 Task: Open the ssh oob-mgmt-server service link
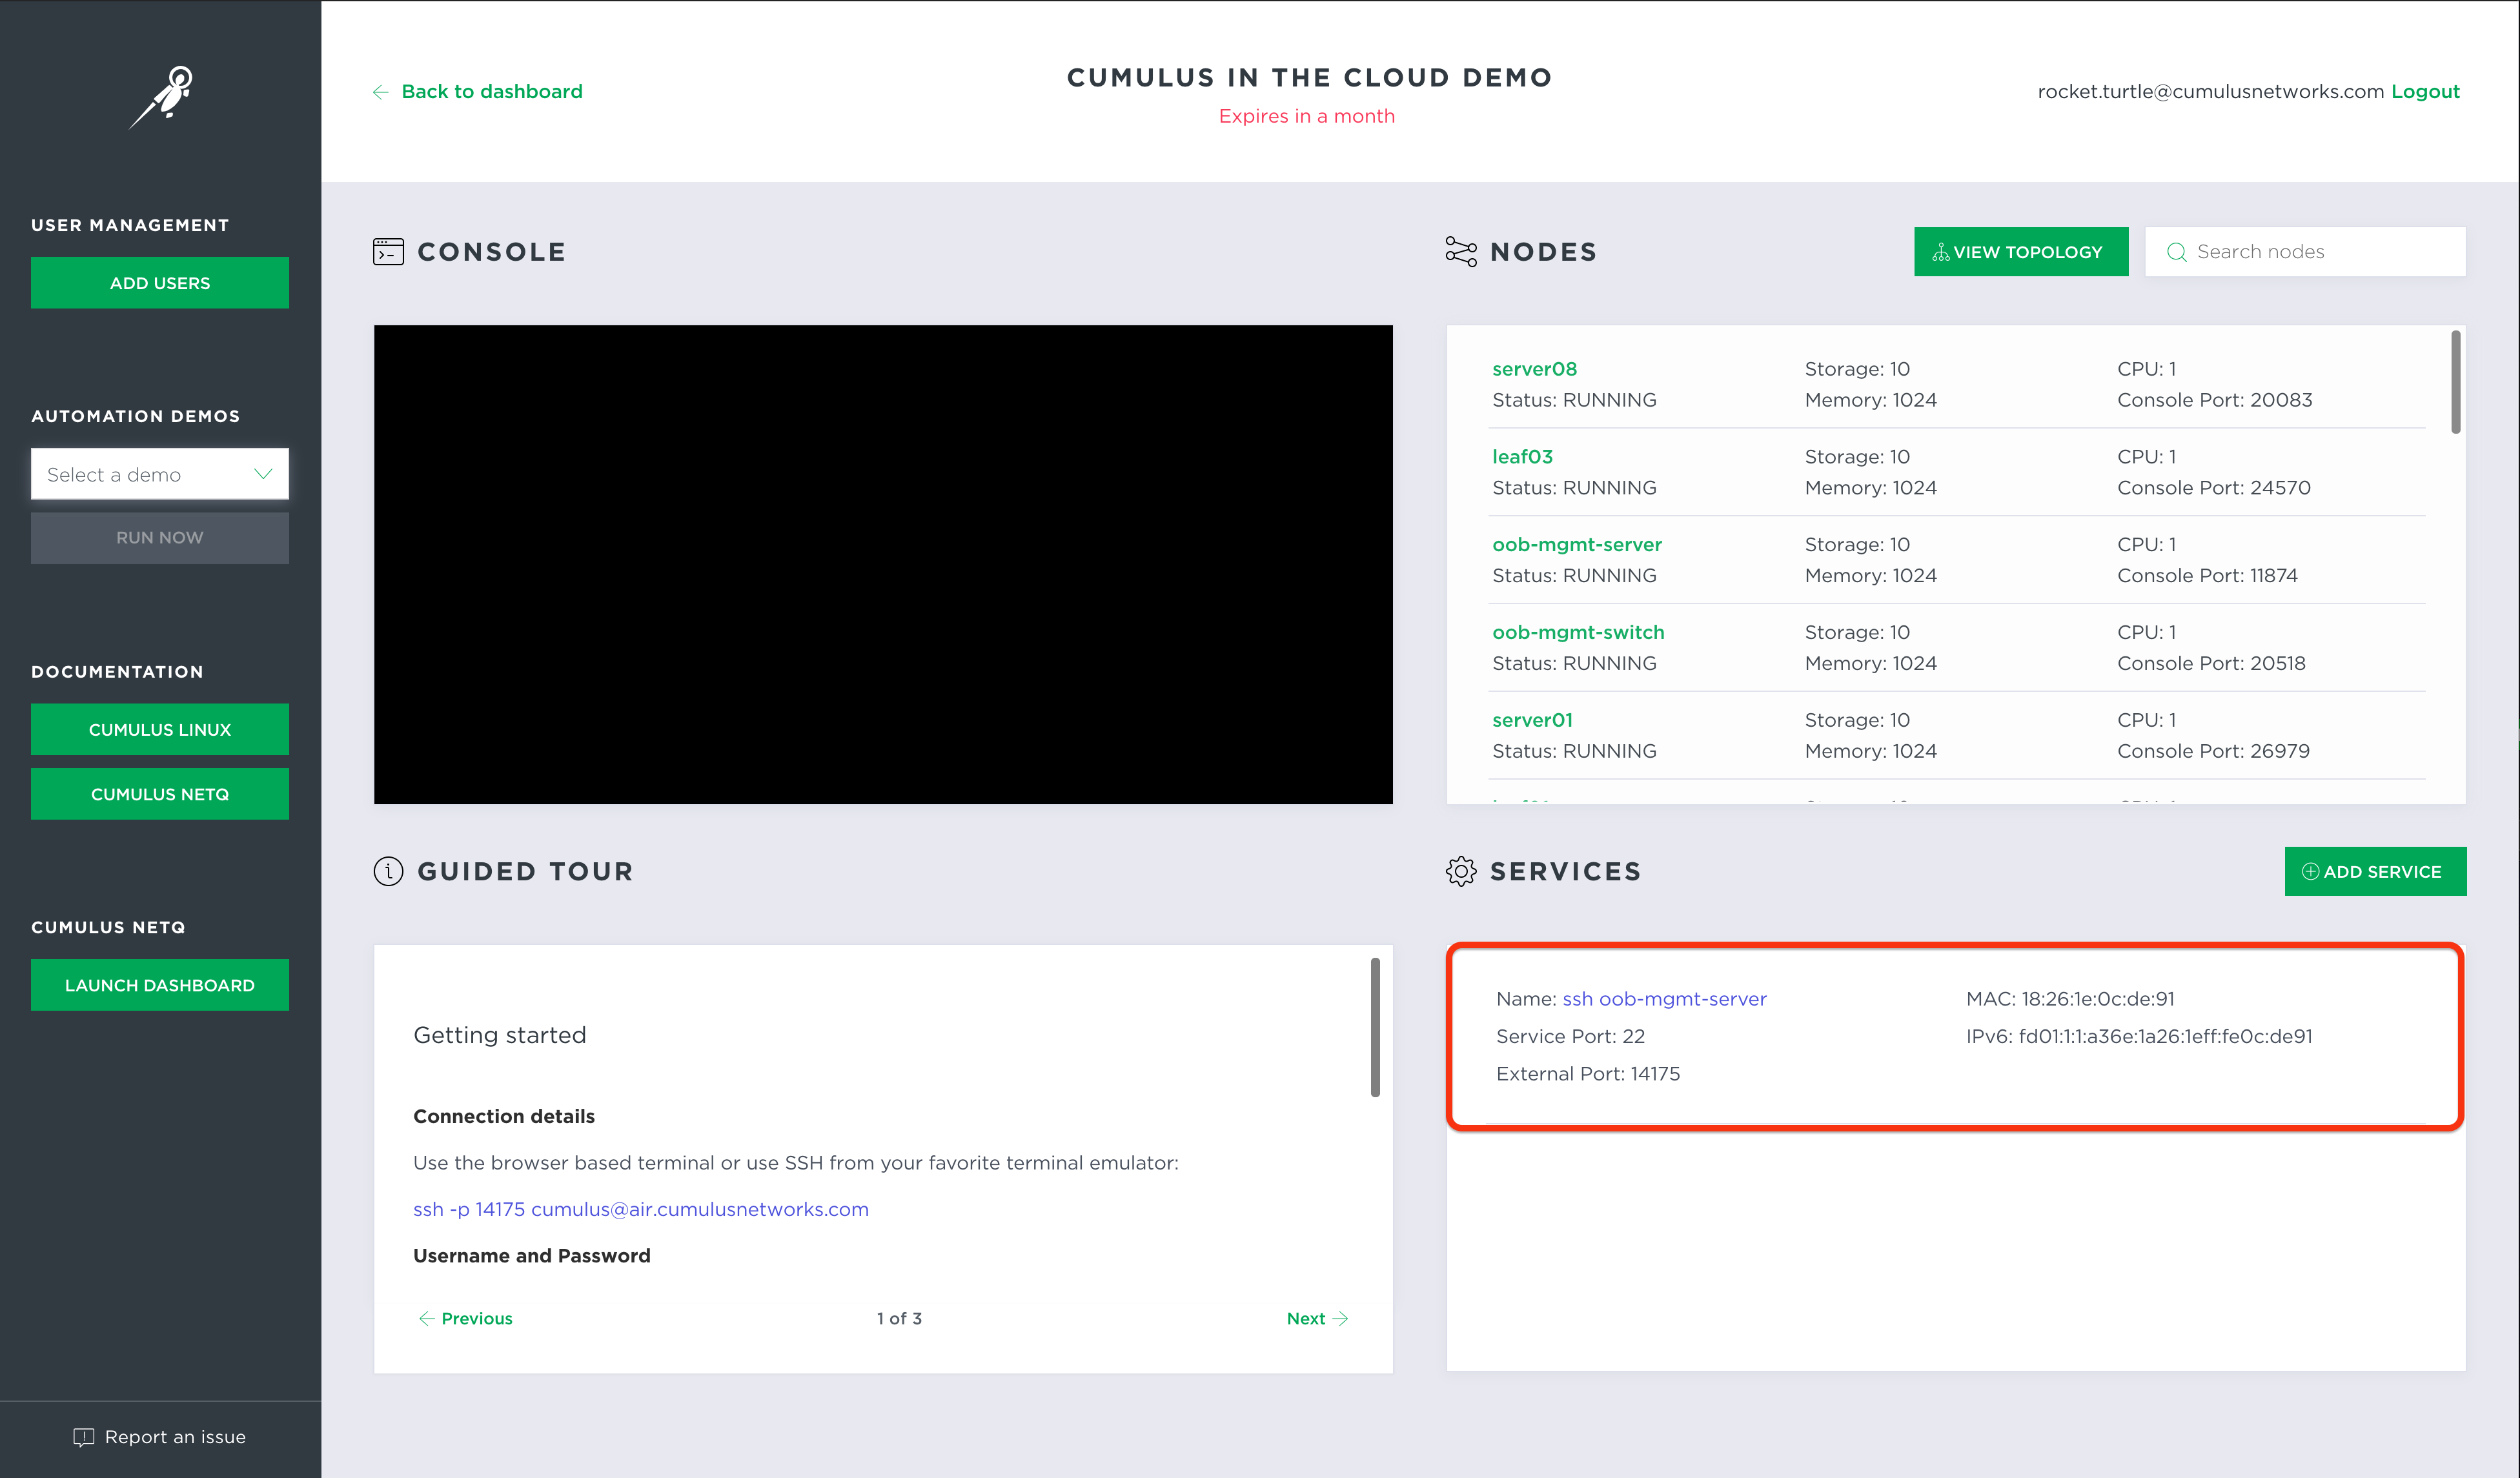1664,998
